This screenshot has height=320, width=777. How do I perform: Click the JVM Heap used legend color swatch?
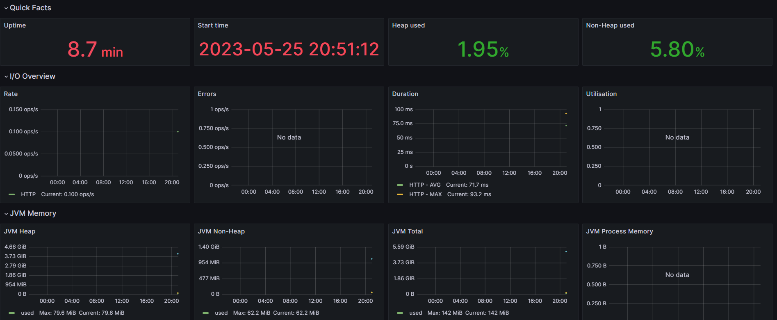pyautogui.click(x=12, y=313)
